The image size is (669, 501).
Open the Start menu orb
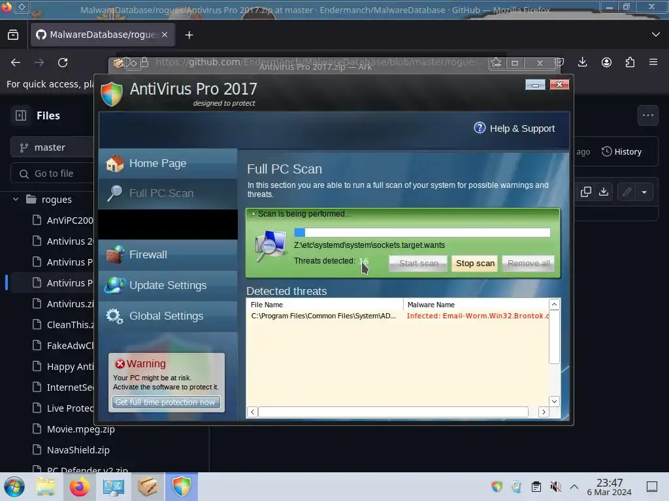tap(14, 487)
